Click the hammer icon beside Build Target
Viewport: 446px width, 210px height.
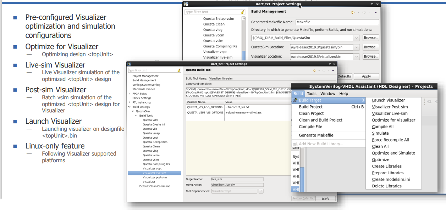295,100
